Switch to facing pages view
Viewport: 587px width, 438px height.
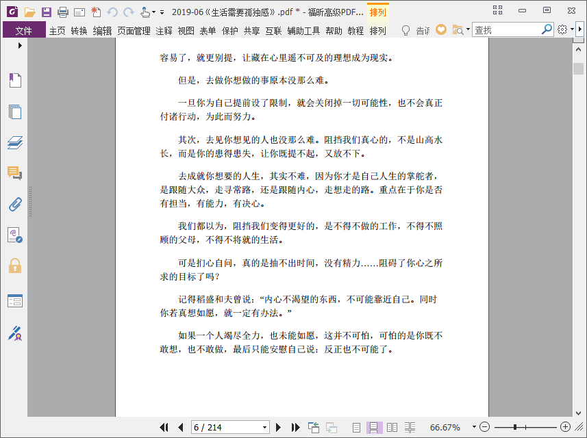pyautogui.click(x=392, y=427)
